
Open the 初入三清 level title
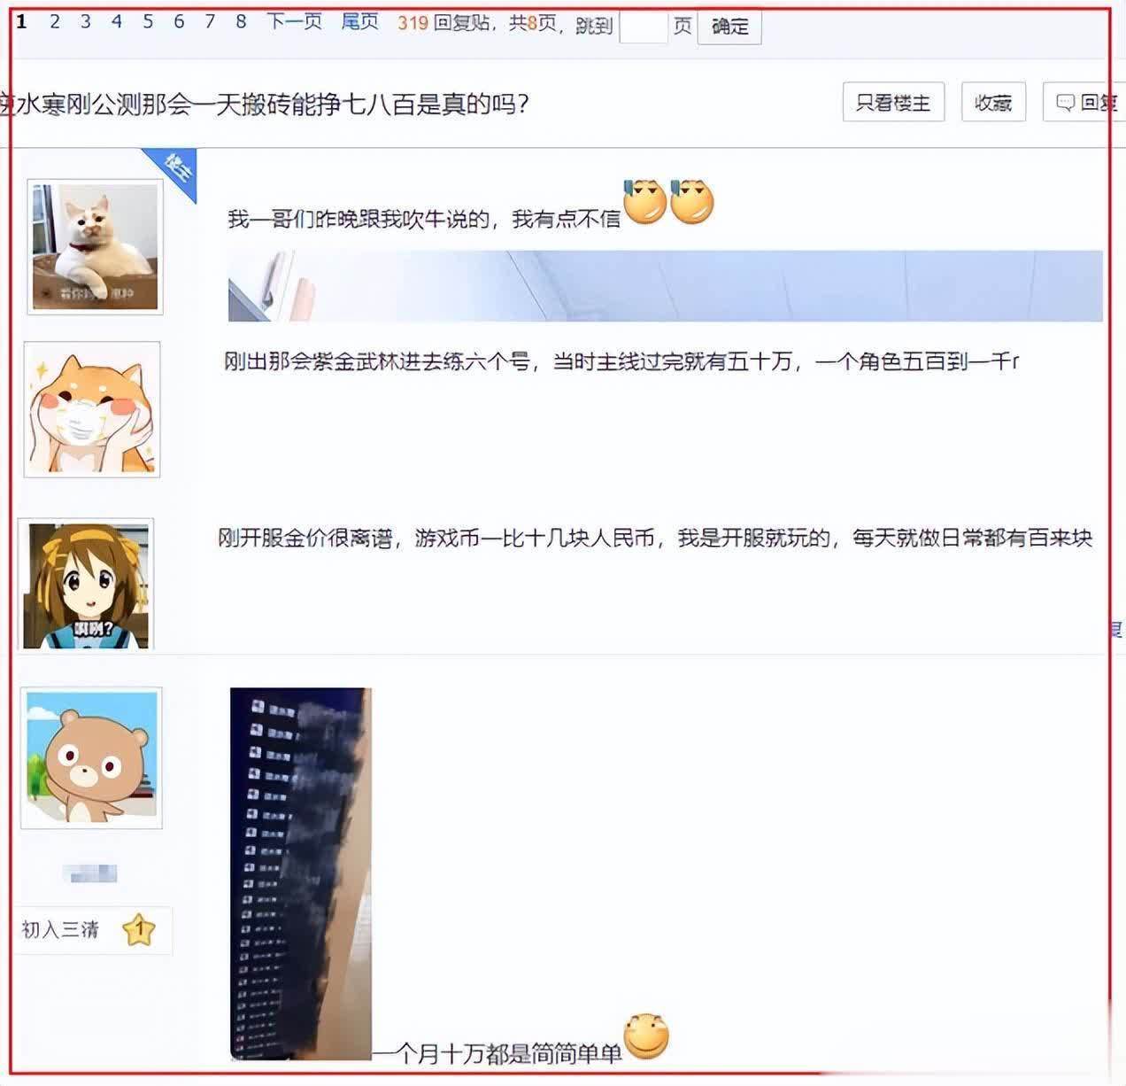click(60, 929)
